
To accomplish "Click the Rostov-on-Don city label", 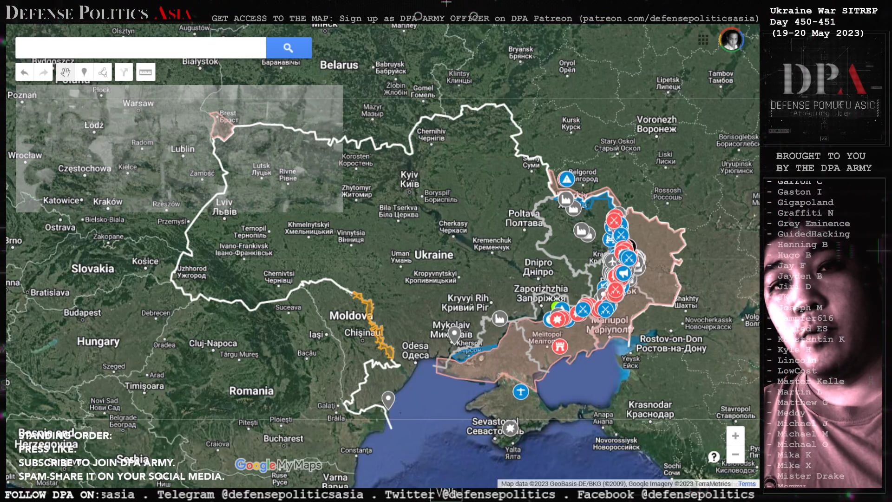I will coord(671,343).
